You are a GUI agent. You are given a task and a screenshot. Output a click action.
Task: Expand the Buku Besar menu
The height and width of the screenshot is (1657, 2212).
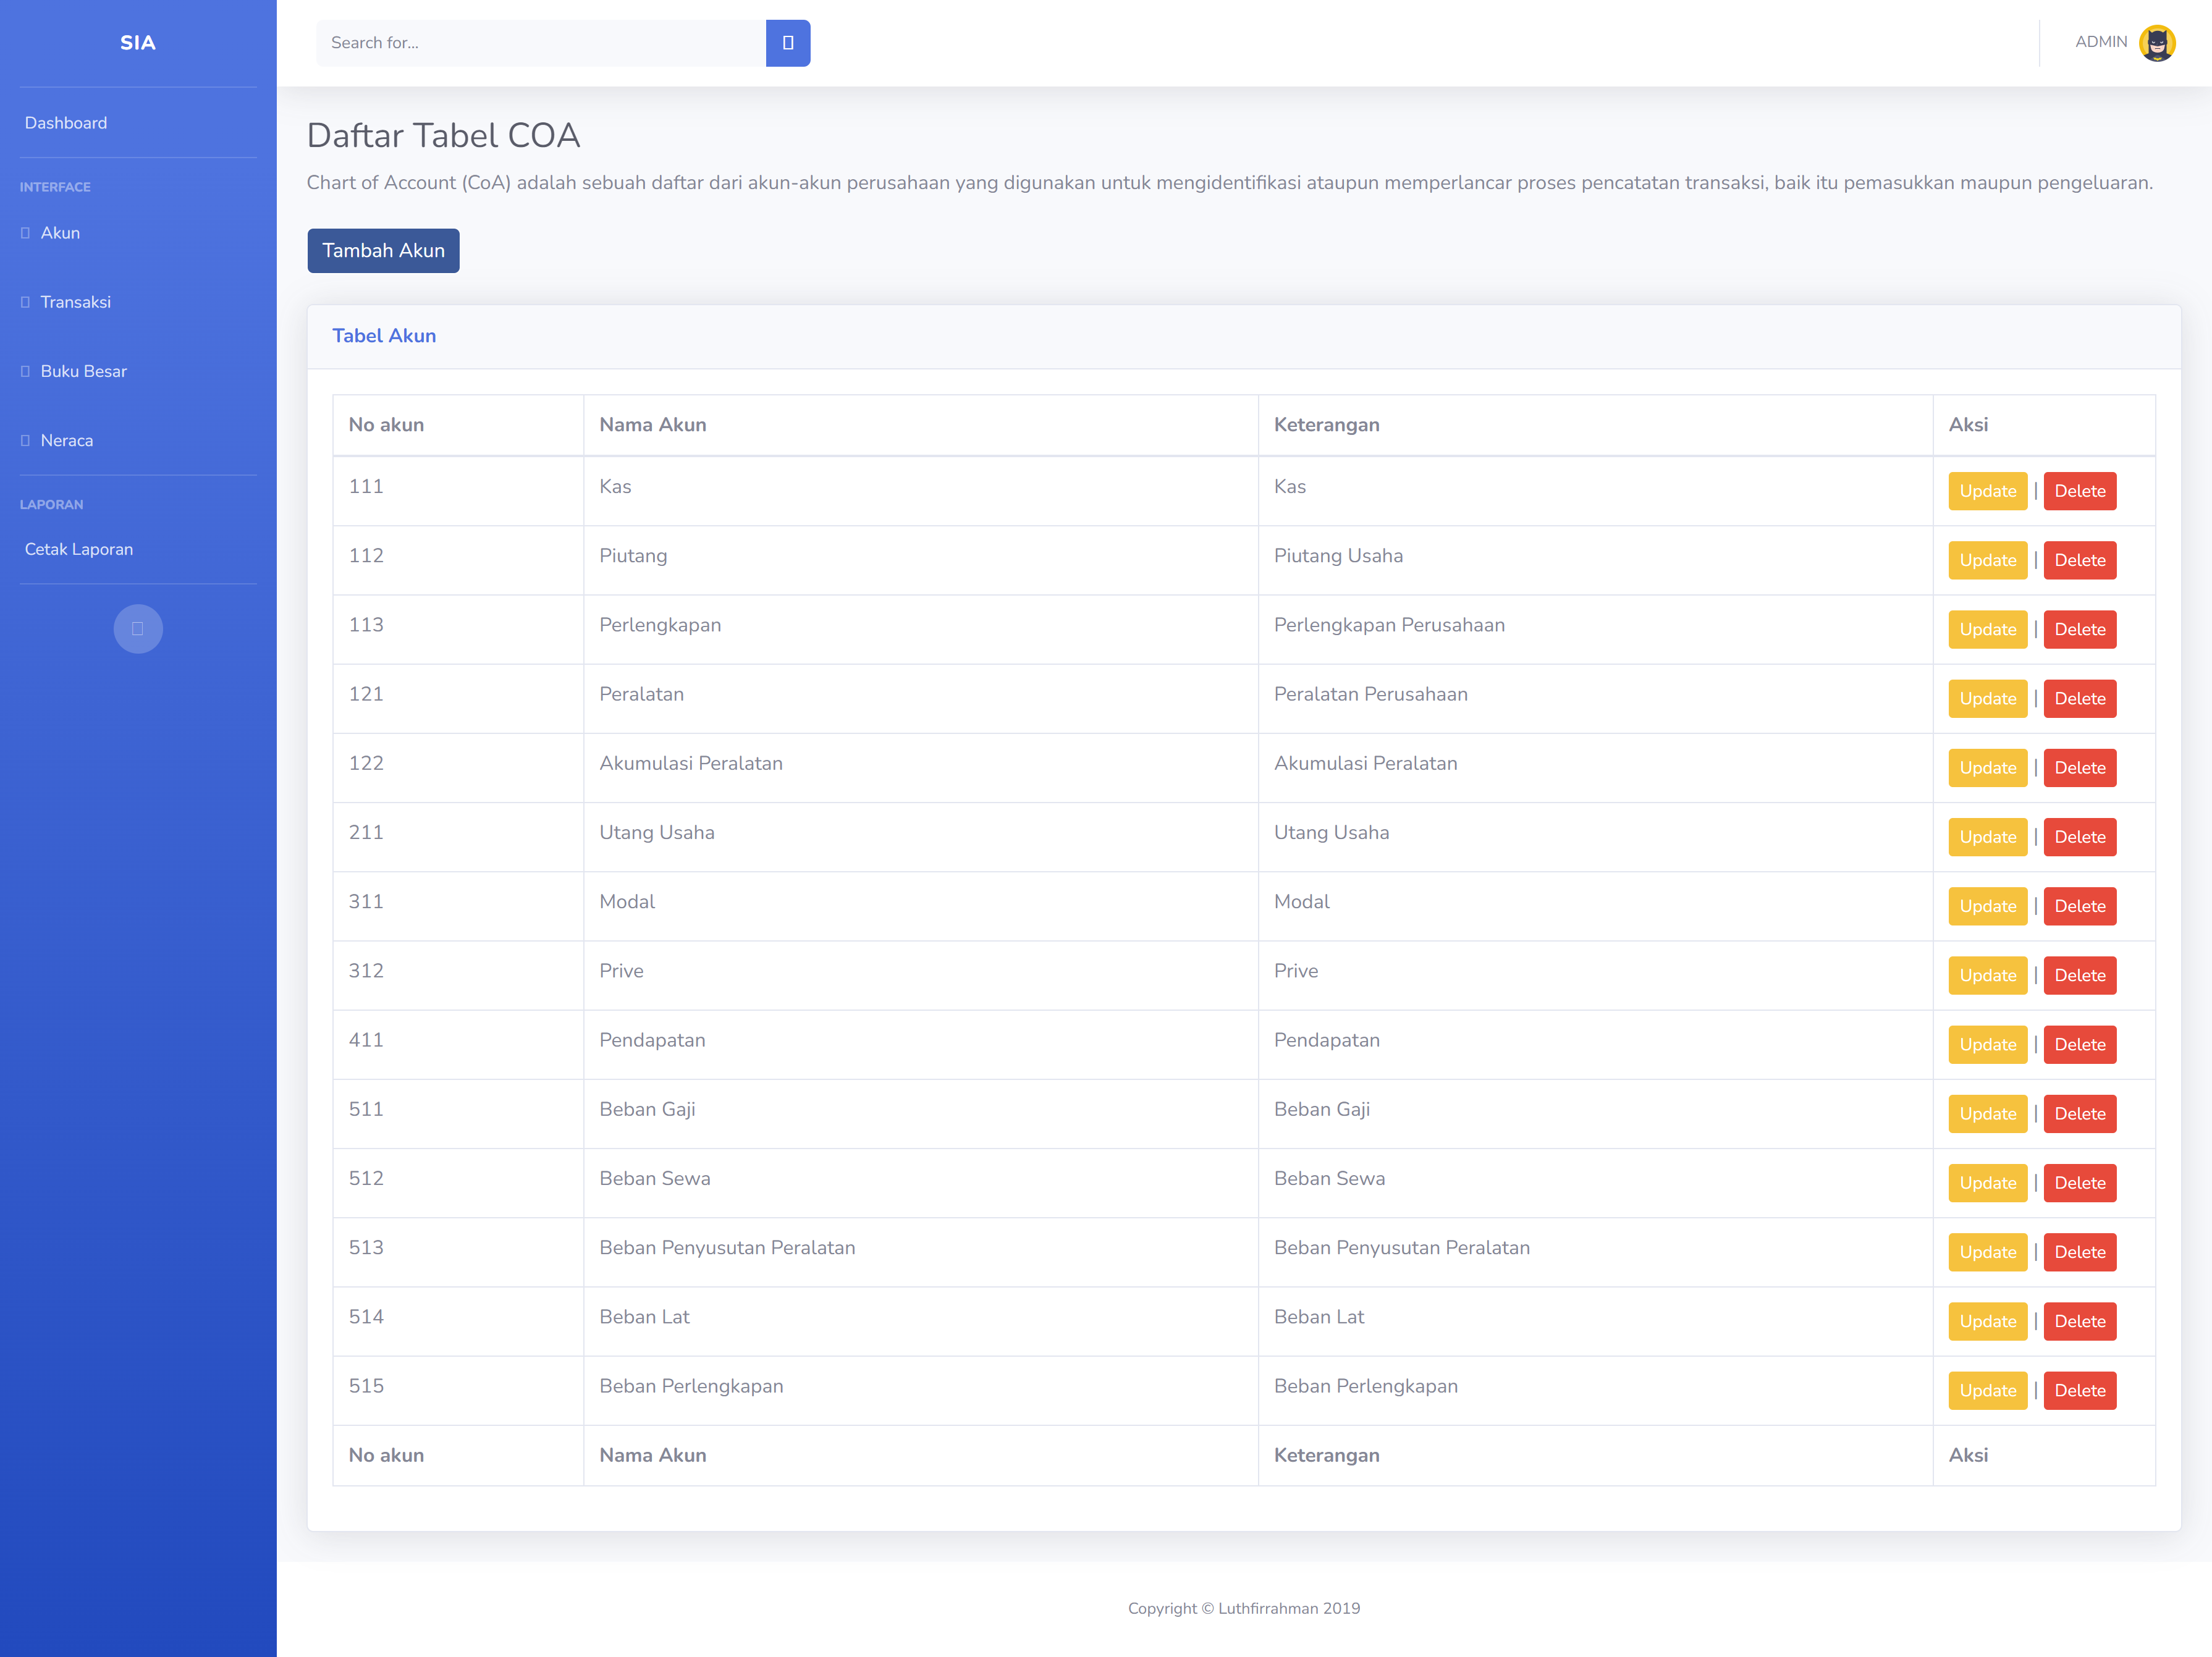(x=84, y=371)
